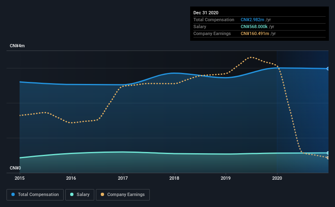Viewport: 335px width, 207px height.
Task: Click the teal Salary legend dot
Action: click(72, 194)
